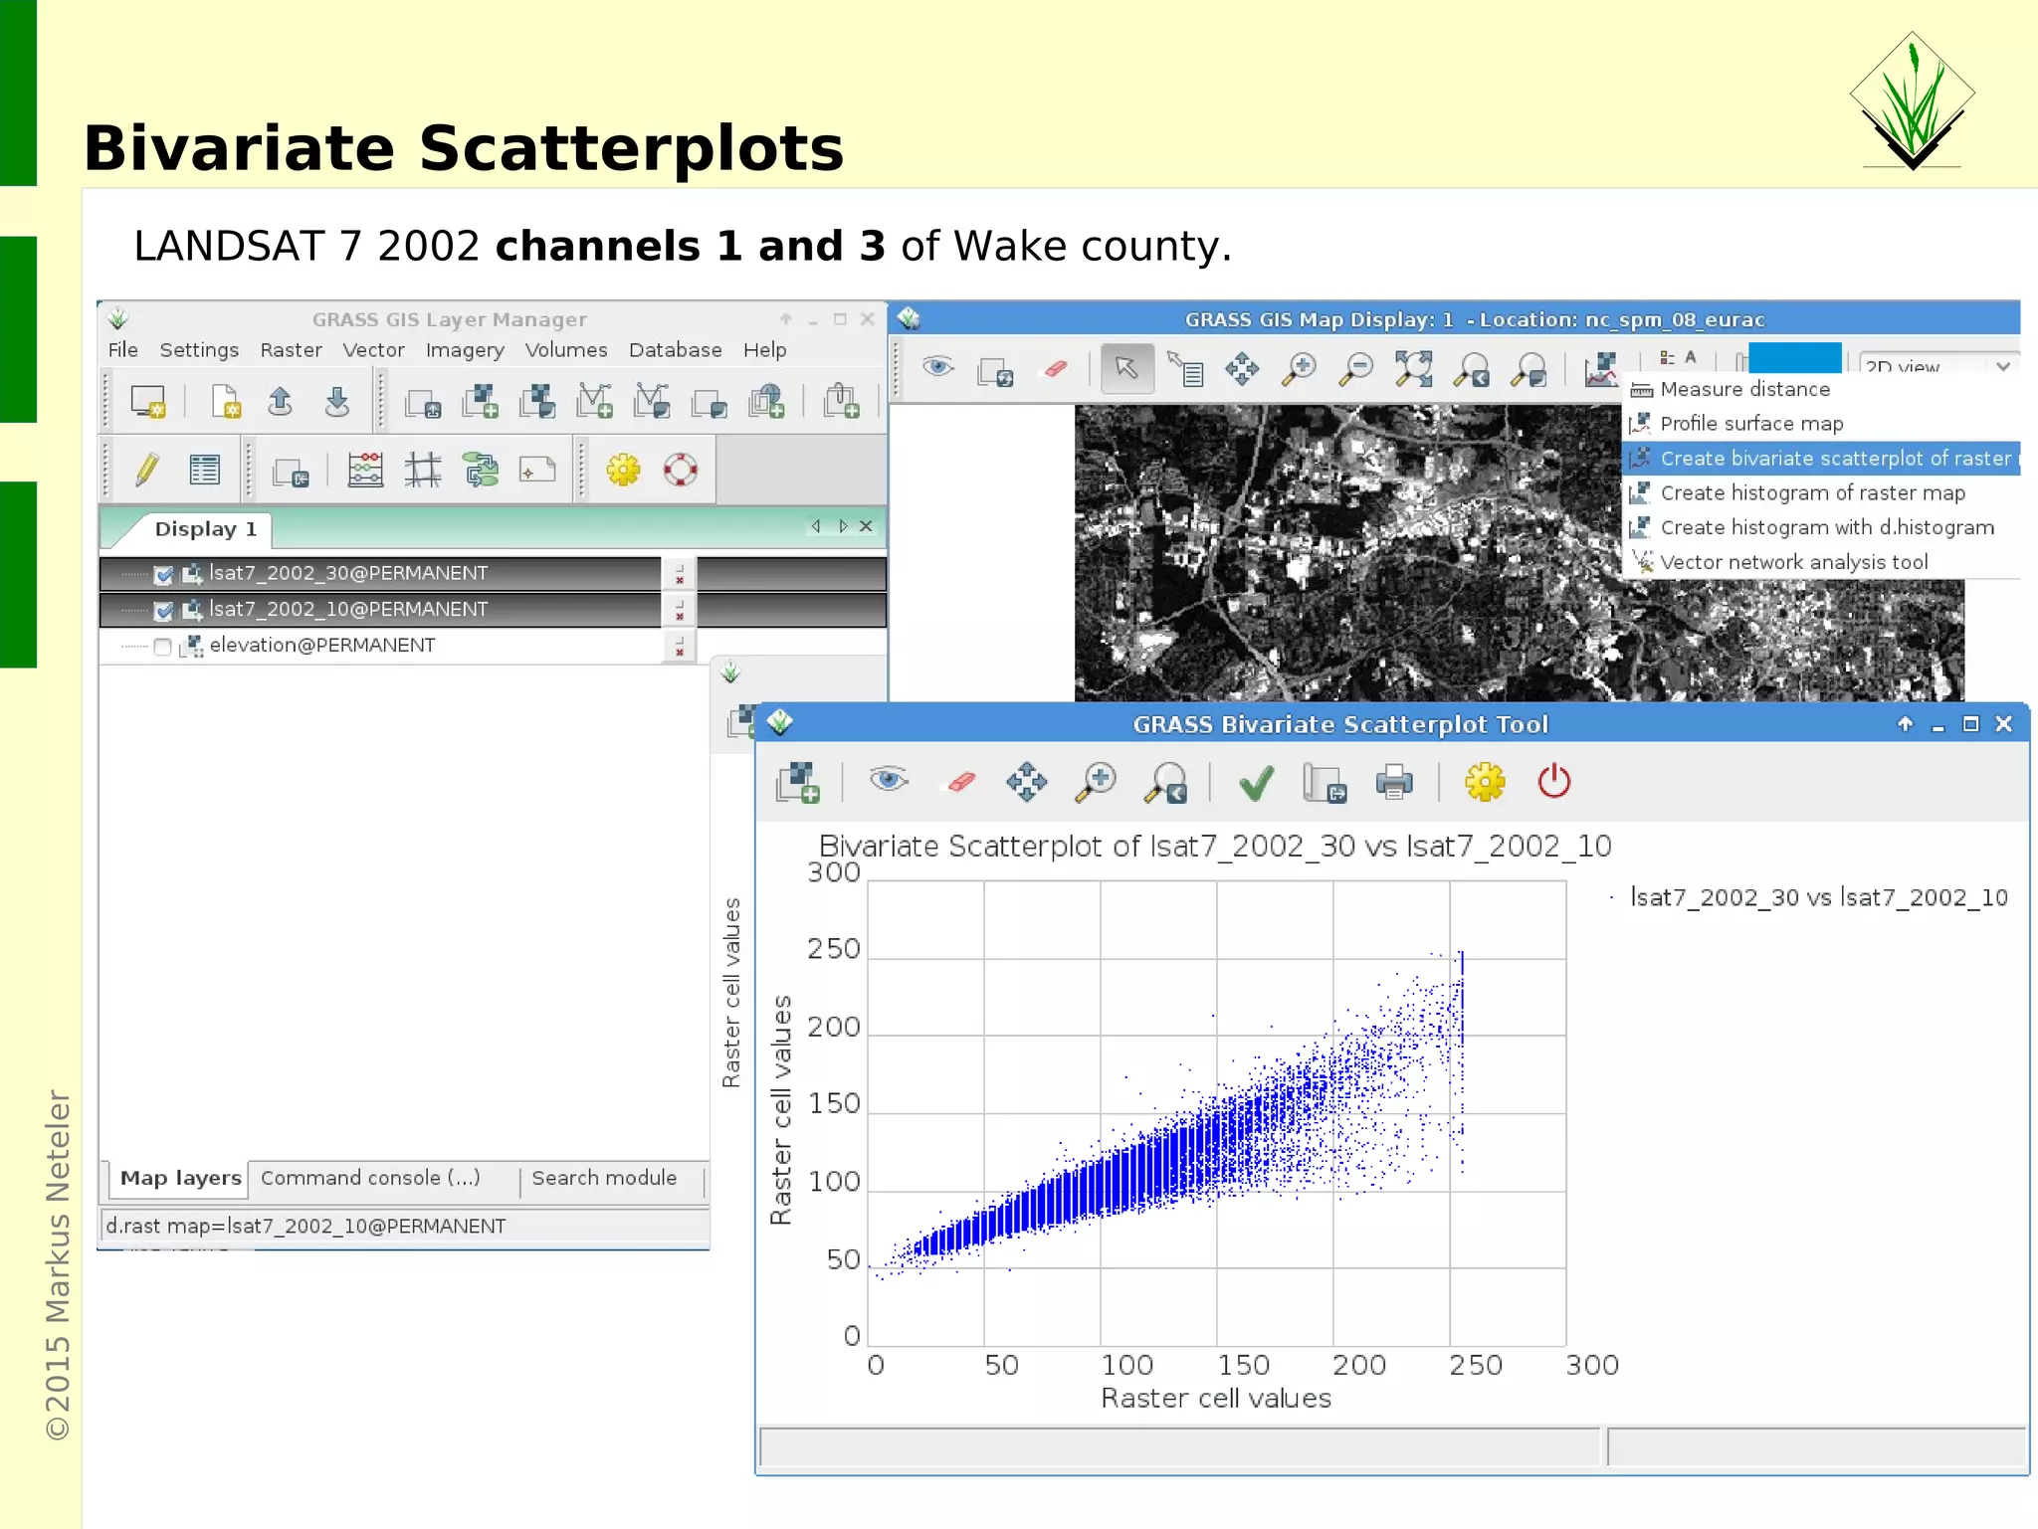Choose Create histogram of raster map
Viewport: 2038px width, 1529px height.
point(1821,493)
